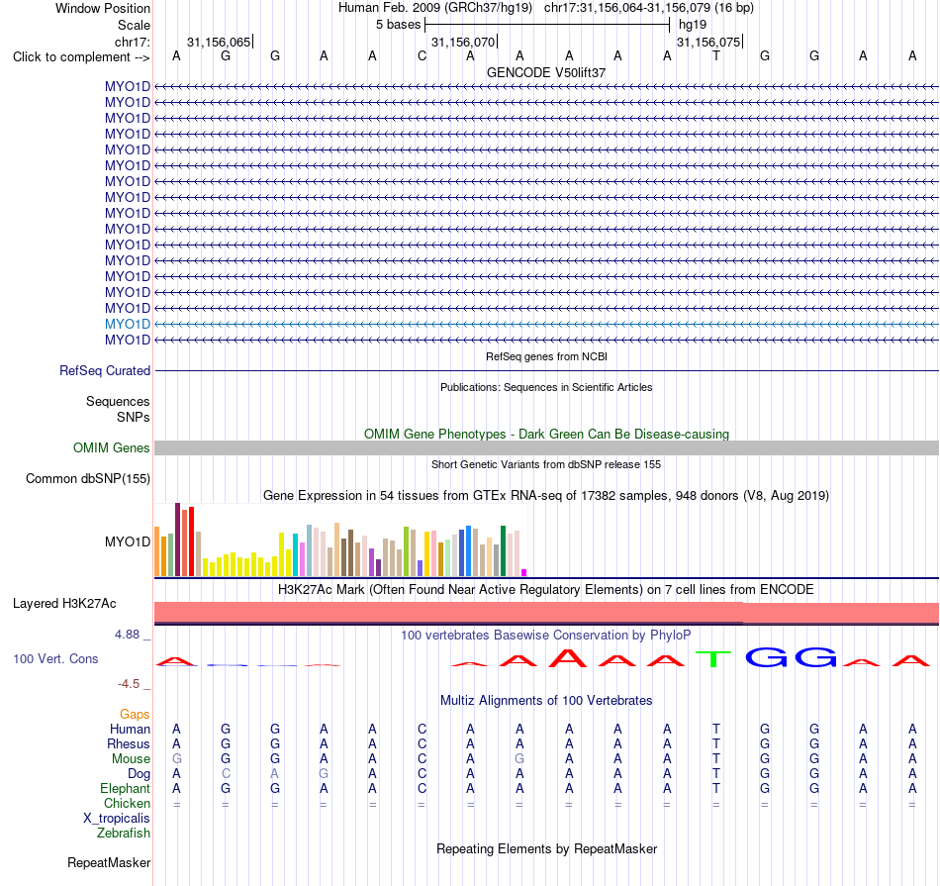Click the 31,156,075 ruler position marker

pos(709,42)
